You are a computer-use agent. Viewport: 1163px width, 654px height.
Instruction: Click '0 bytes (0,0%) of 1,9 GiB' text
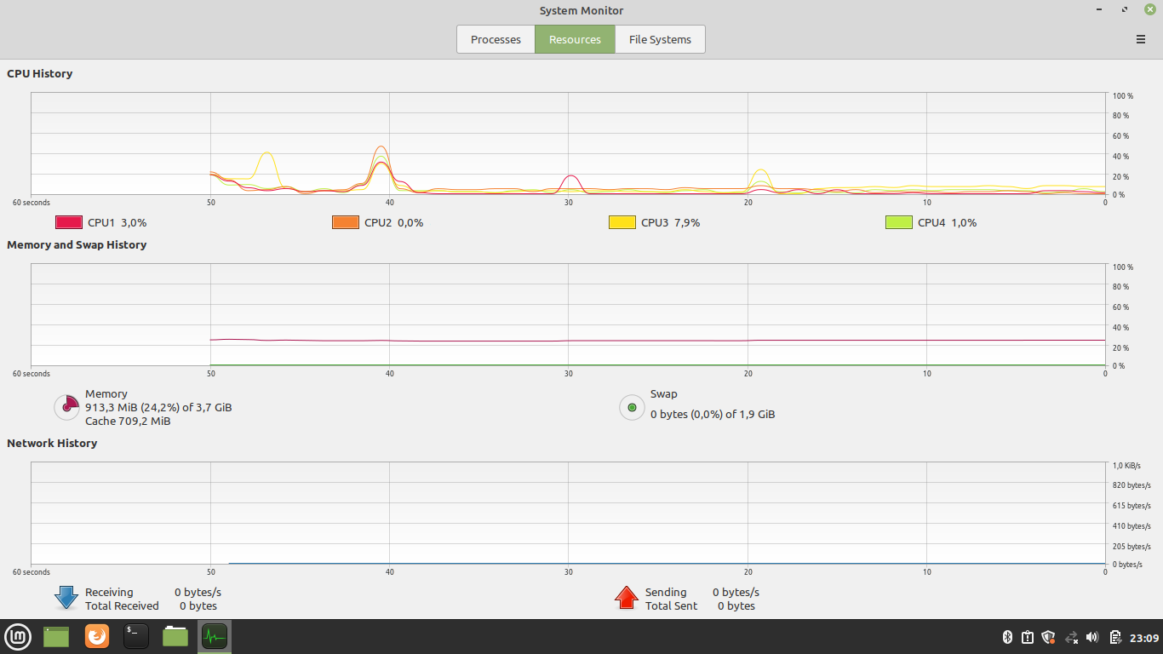pyautogui.click(x=713, y=415)
